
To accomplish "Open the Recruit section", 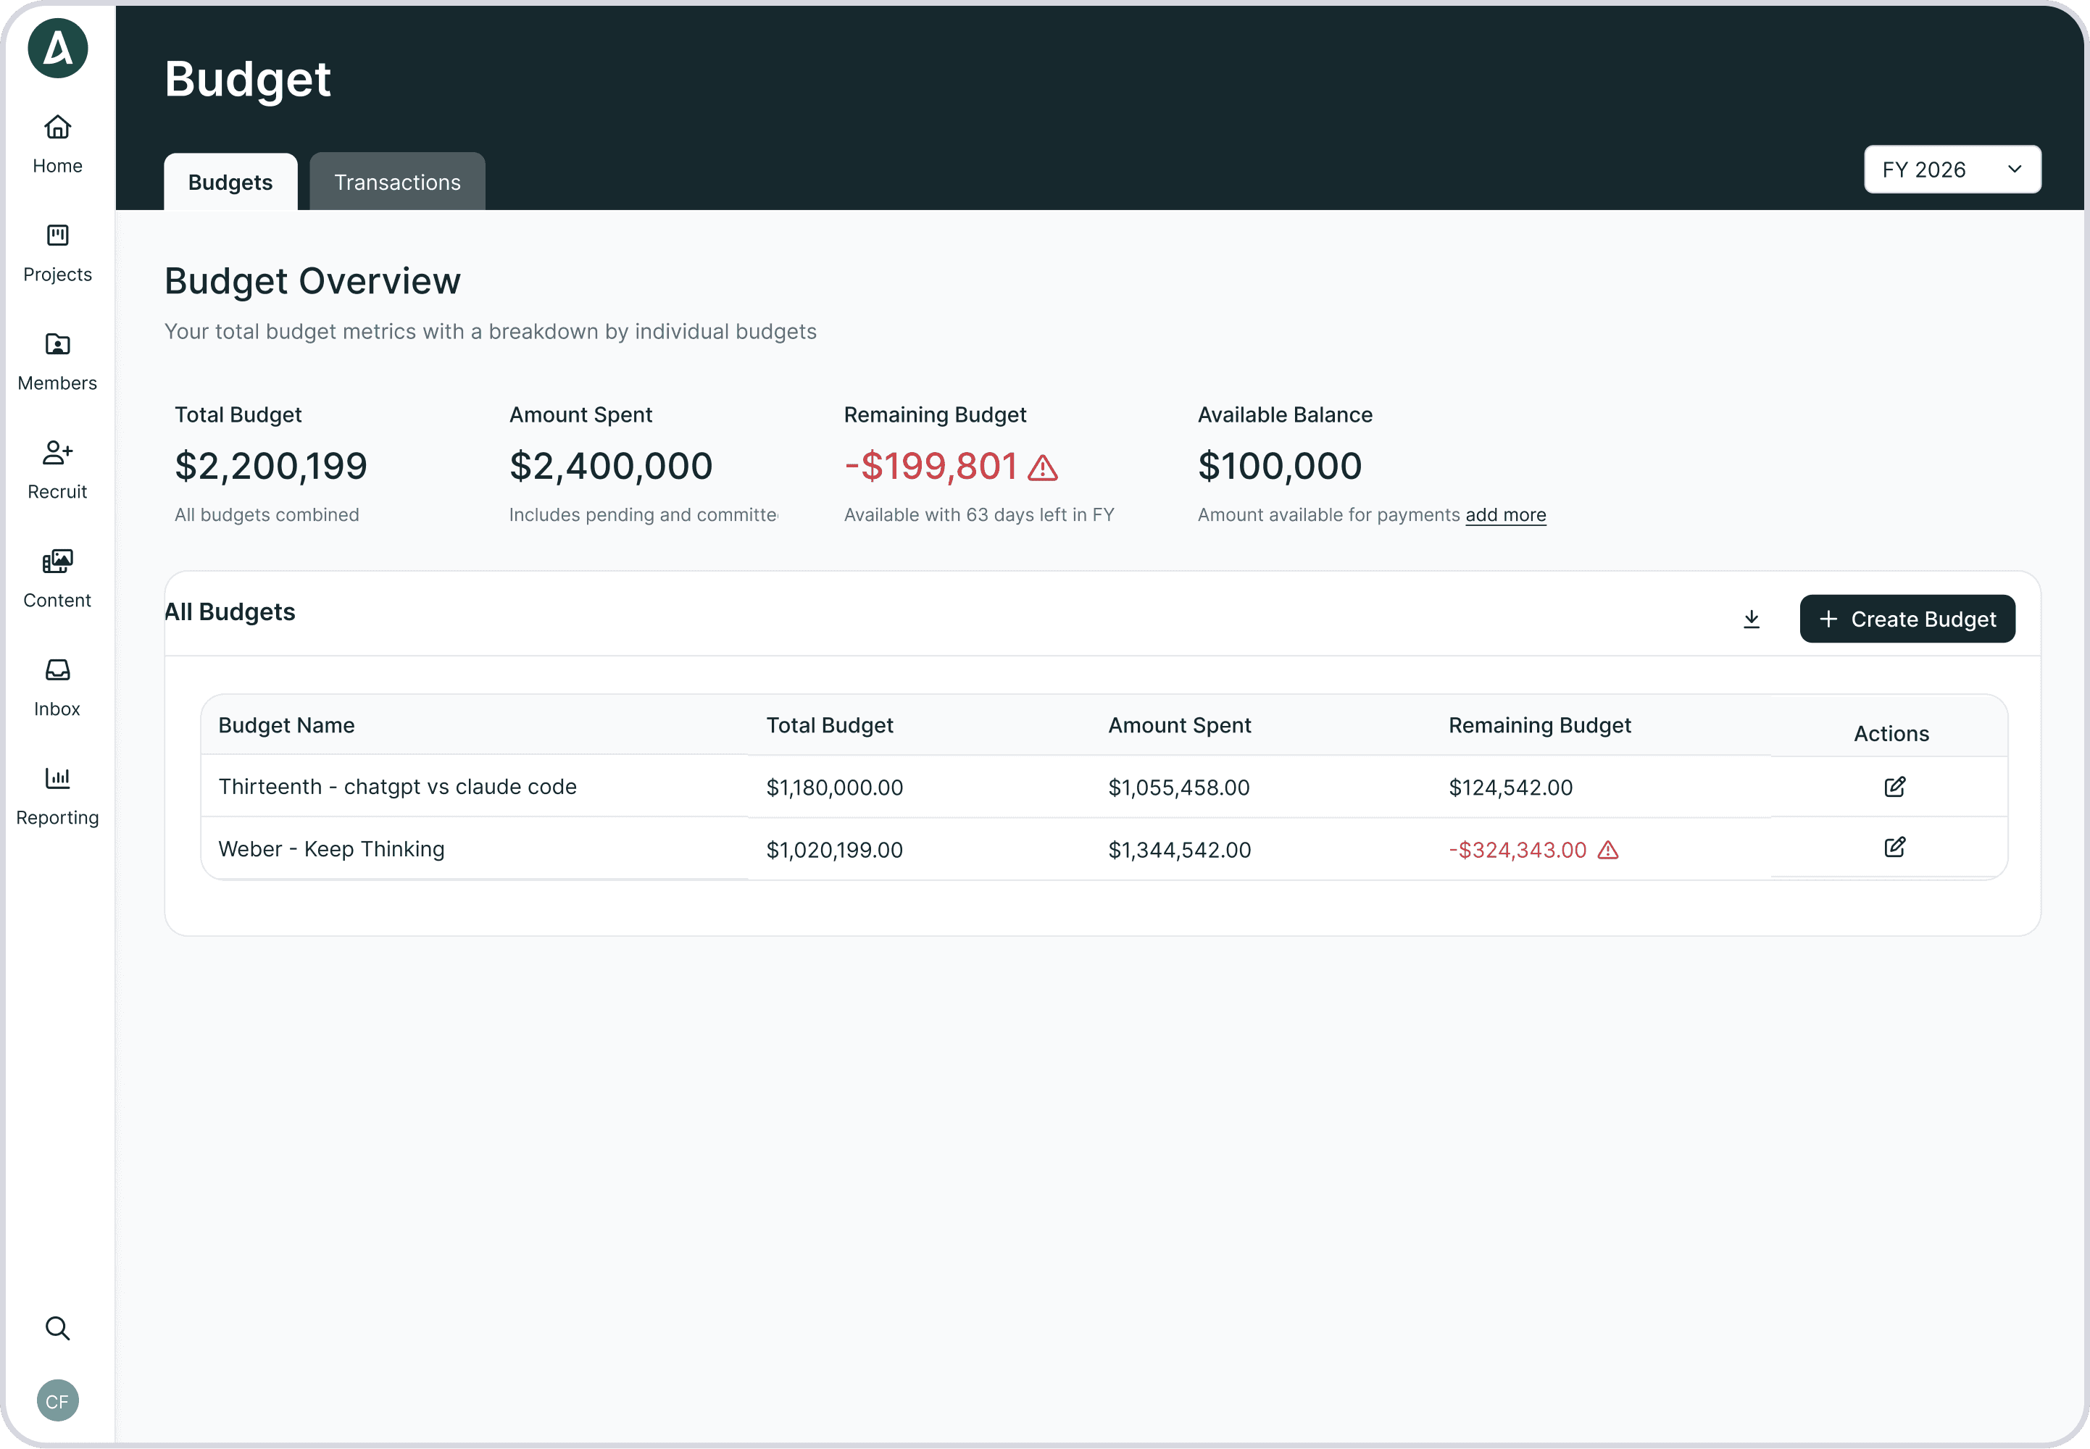I will (57, 470).
